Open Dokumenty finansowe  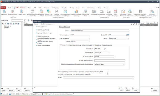[x=123, y=13]
